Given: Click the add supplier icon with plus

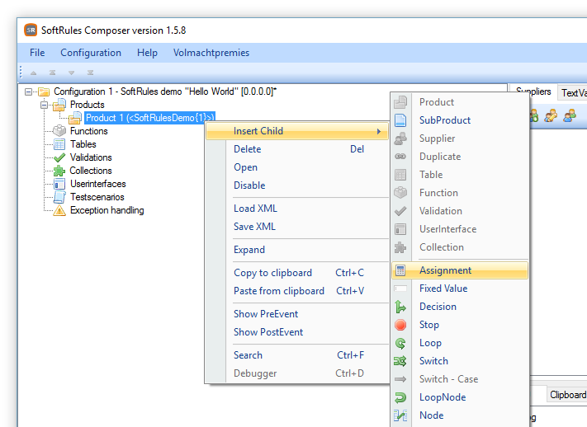Looking at the screenshot, I should point(534,116).
